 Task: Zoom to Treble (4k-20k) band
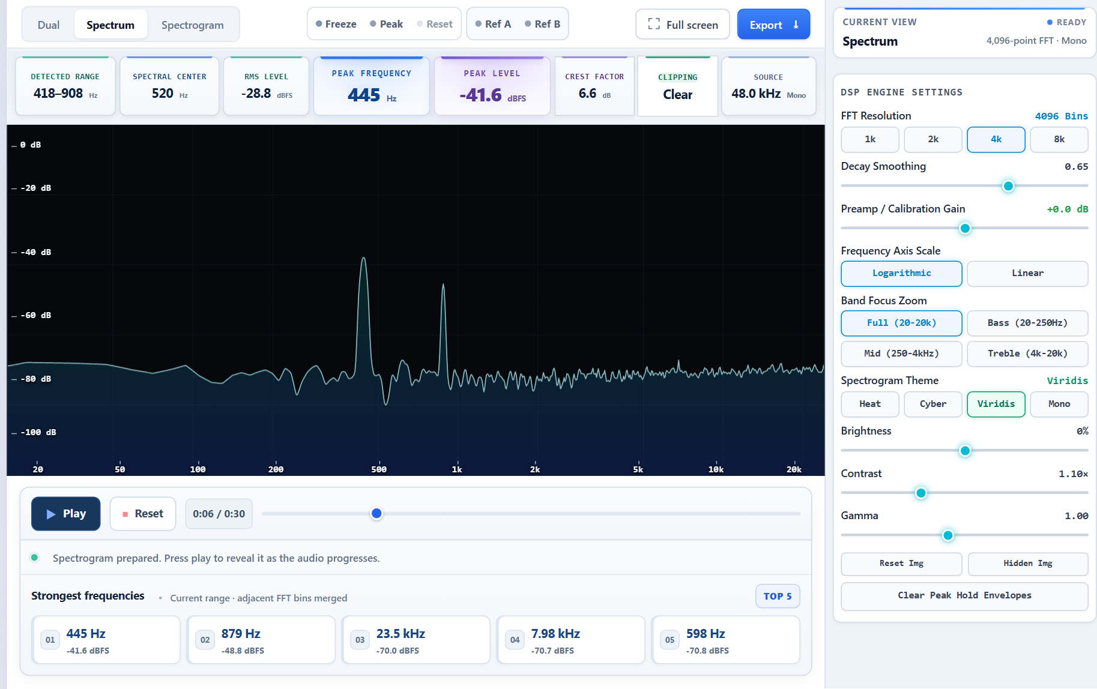(x=1027, y=354)
